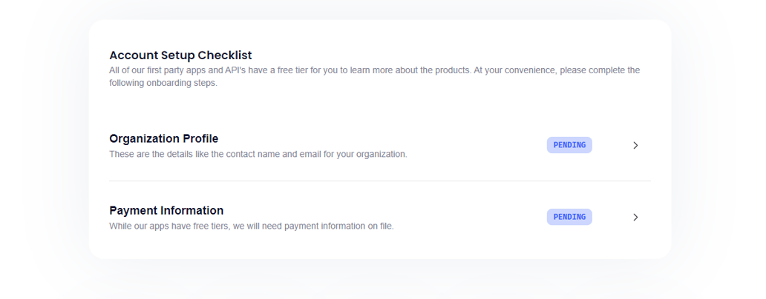The width and height of the screenshot is (766, 299).
Task: Click the Organization Profile description text
Action: (x=258, y=154)
